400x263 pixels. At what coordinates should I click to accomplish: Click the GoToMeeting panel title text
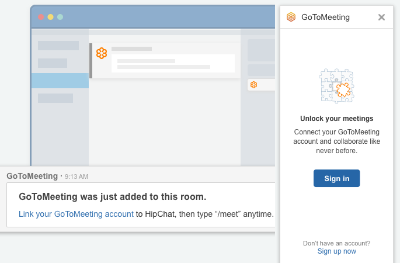pyautogui.click(x=325, y=17)
